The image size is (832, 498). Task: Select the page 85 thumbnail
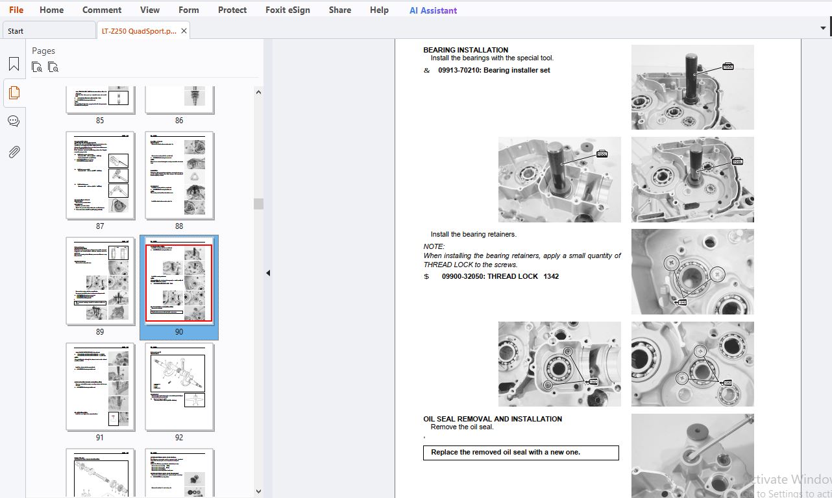tap(101, 100)
